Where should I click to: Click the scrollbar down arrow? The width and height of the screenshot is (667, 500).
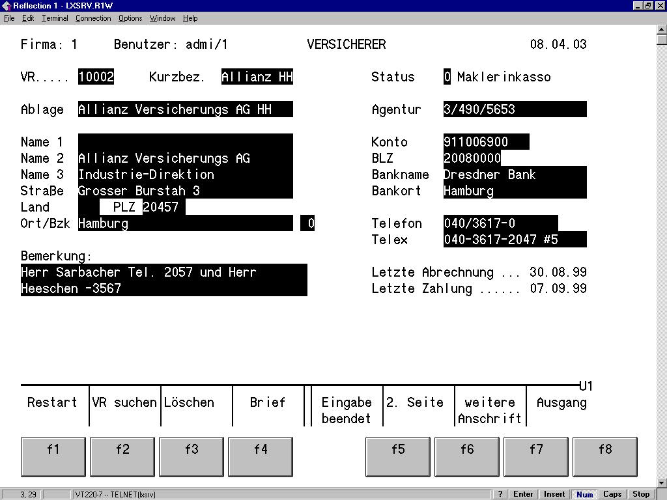(x=662, y=483)
